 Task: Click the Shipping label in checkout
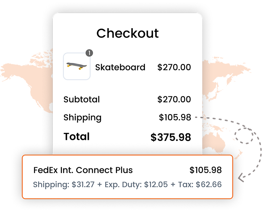click(82, 118)
